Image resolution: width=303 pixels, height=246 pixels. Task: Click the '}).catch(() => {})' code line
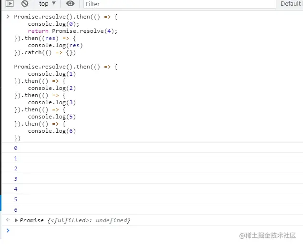(x=45, y=52)
